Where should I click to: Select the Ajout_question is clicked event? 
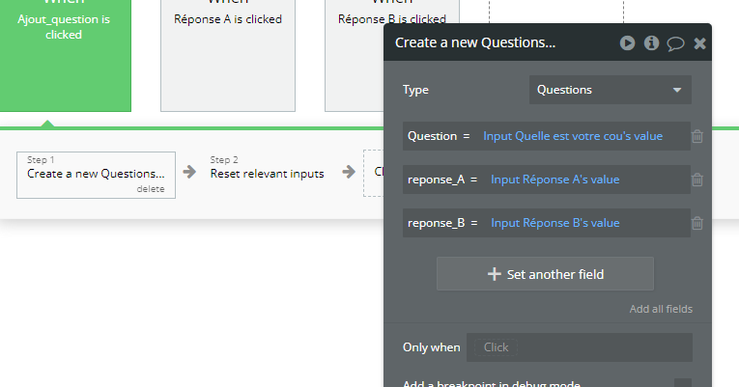pos(65,56)
